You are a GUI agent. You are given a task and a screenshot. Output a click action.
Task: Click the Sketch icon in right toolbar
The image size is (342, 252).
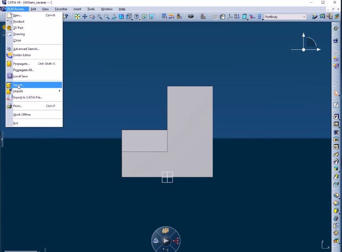click(336, 105)
